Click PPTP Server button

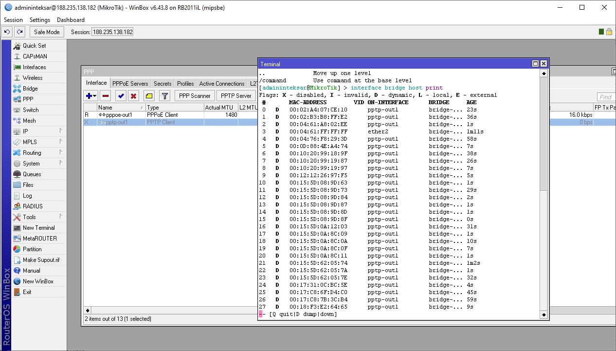click(x=236, y=96)
